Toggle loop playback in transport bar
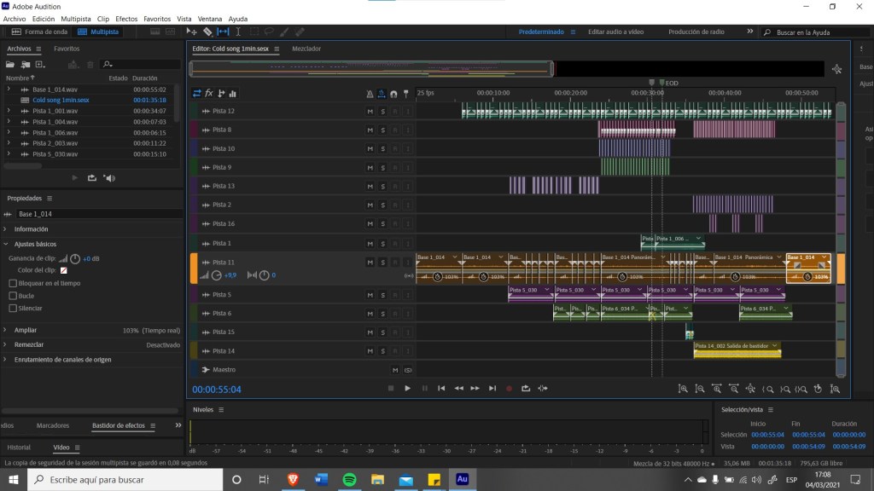The image size is (874, 491). tap(526, 389)
